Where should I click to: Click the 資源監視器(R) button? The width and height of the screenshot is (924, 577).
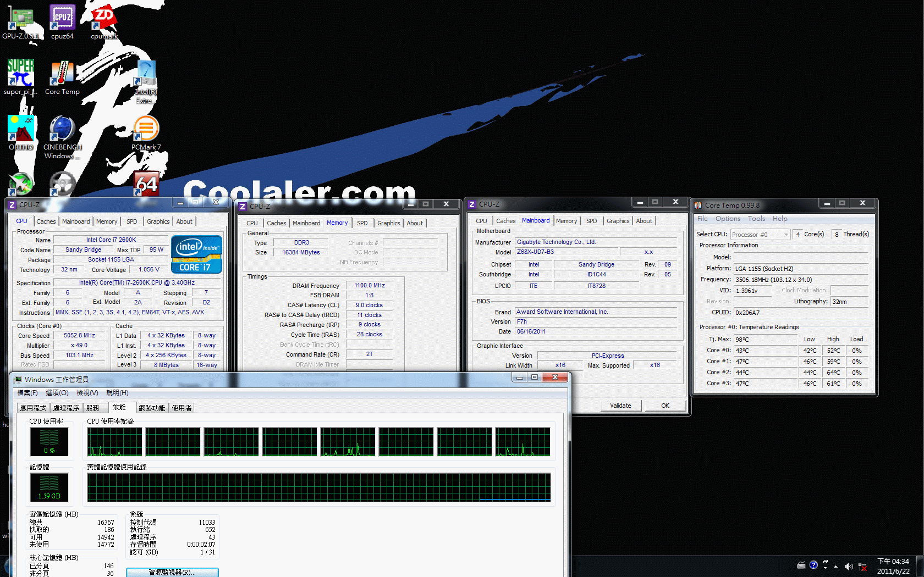[x=172, y=572]
